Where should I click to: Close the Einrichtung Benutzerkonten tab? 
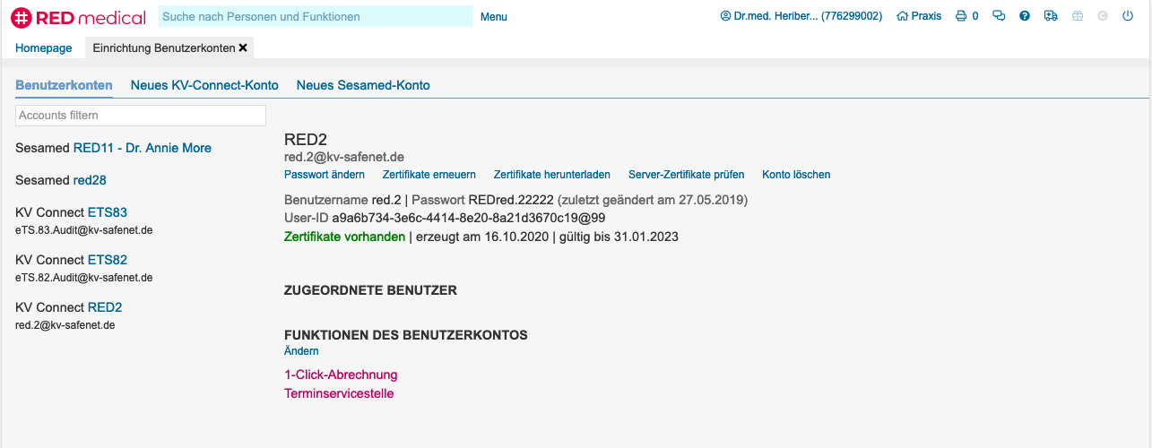243,47
